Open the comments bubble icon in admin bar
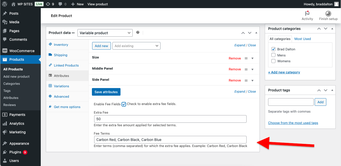This screenshot has width=341, height=166. point(60,4)
